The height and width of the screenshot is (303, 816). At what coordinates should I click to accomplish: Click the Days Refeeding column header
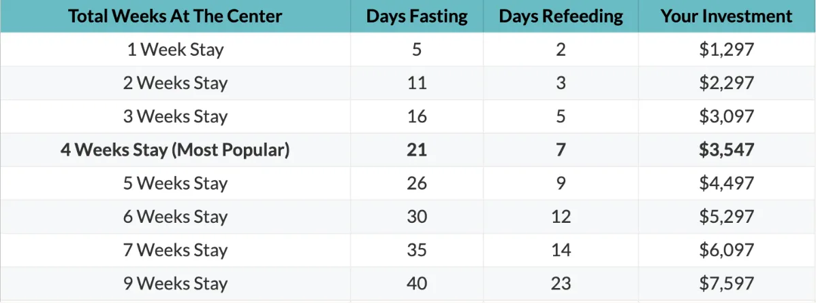(x=561, y=16)
